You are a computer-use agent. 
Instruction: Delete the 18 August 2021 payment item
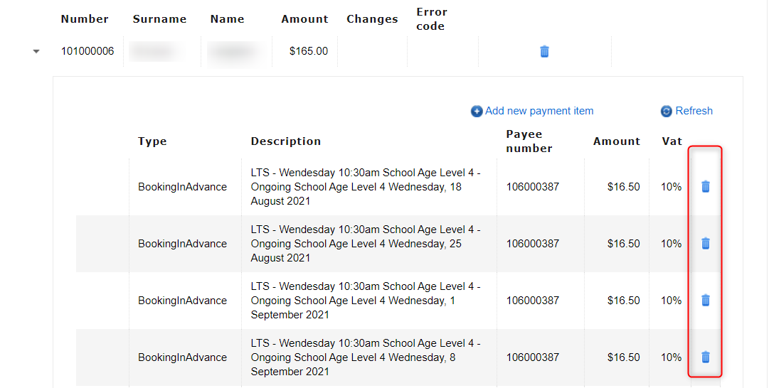click(x=705, y=187)
